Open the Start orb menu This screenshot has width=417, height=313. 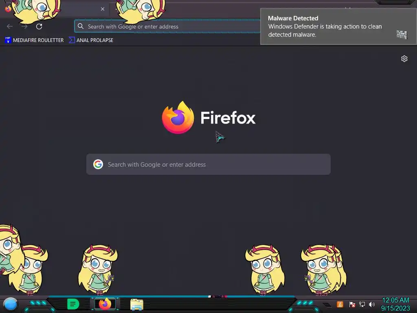pyautogui.click(x=10, y=304)
